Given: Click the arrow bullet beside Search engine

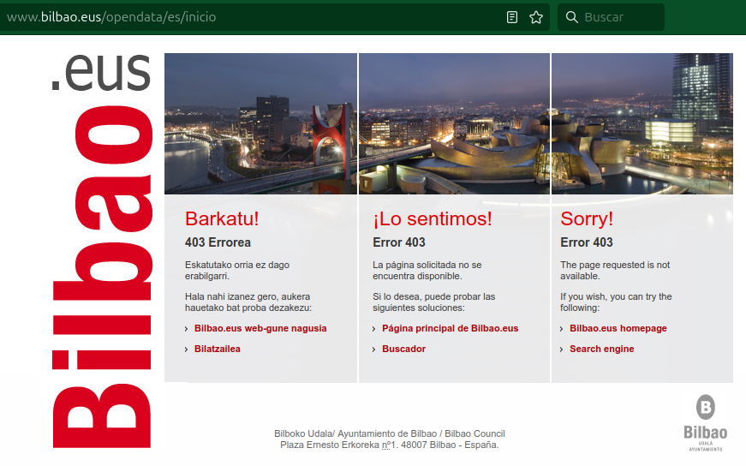Looking at the screenshot, I should 562,349.
